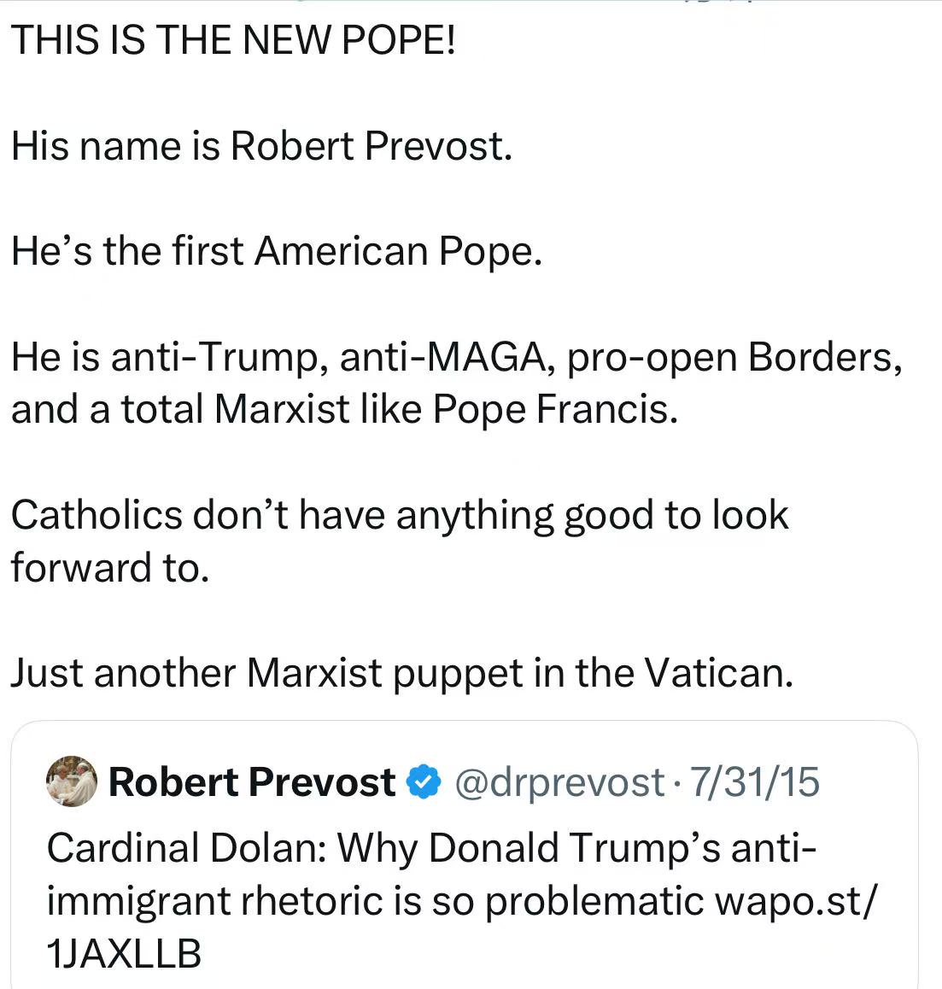The width and height of the screenshot is (942, 989).
Task: Click the "He's the first American Pope." sentence
Action: pos(277,251)
